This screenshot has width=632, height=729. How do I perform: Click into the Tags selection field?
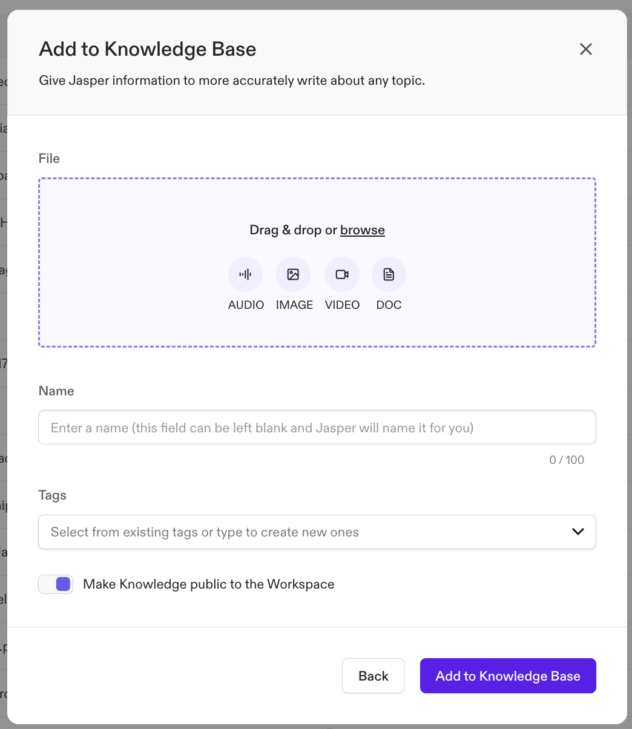pos(317,532)
